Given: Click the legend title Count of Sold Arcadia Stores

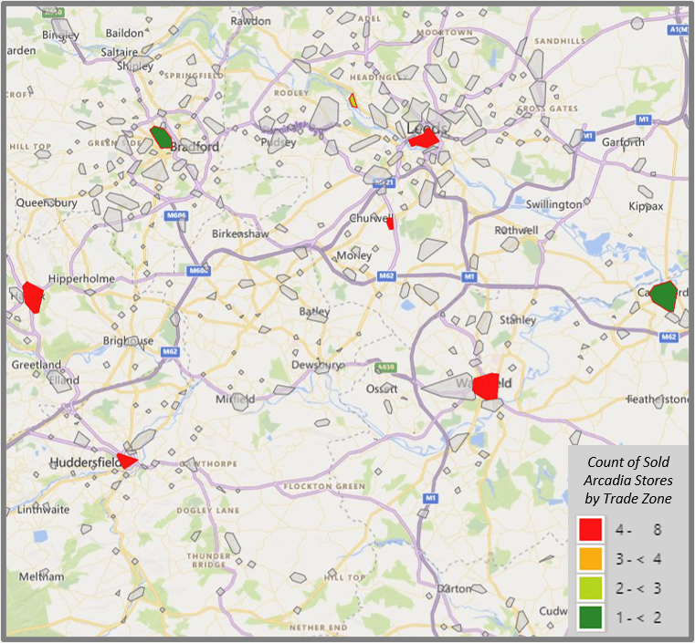Looking at the screenshot, I should (629, 480).
